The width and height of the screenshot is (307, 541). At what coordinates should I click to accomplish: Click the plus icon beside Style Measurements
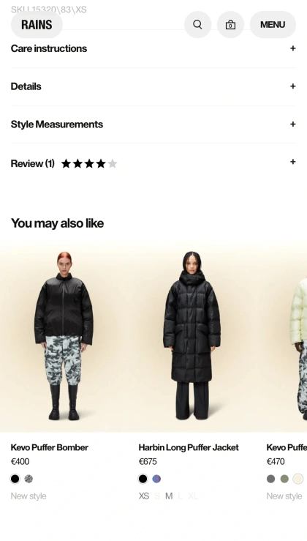coord(293,124)
